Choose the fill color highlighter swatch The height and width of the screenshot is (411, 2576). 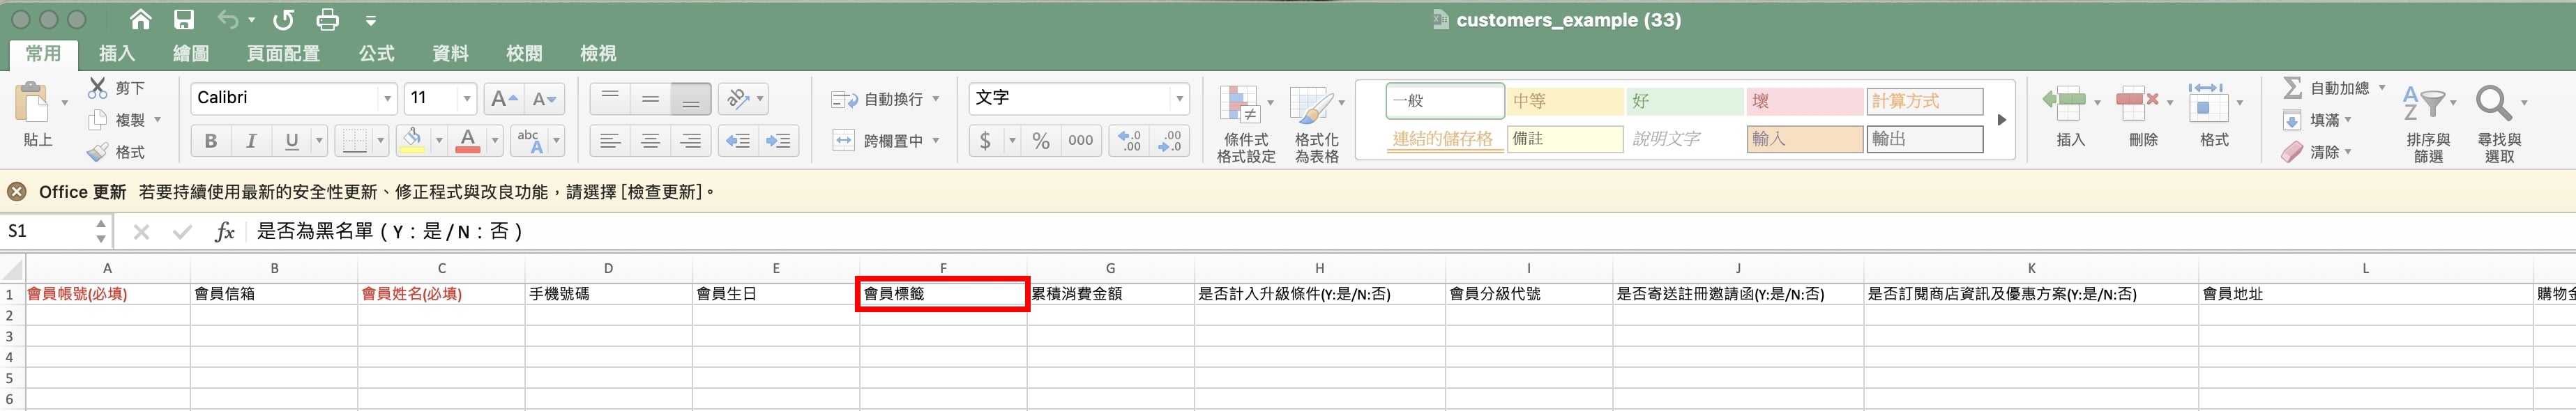point(411,141)
